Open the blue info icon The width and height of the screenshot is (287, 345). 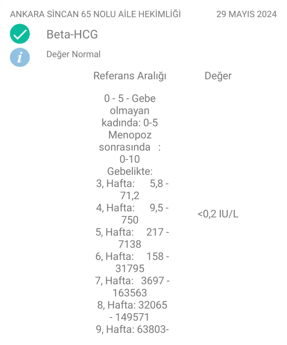pyautogui.click(x=20, y=57)
